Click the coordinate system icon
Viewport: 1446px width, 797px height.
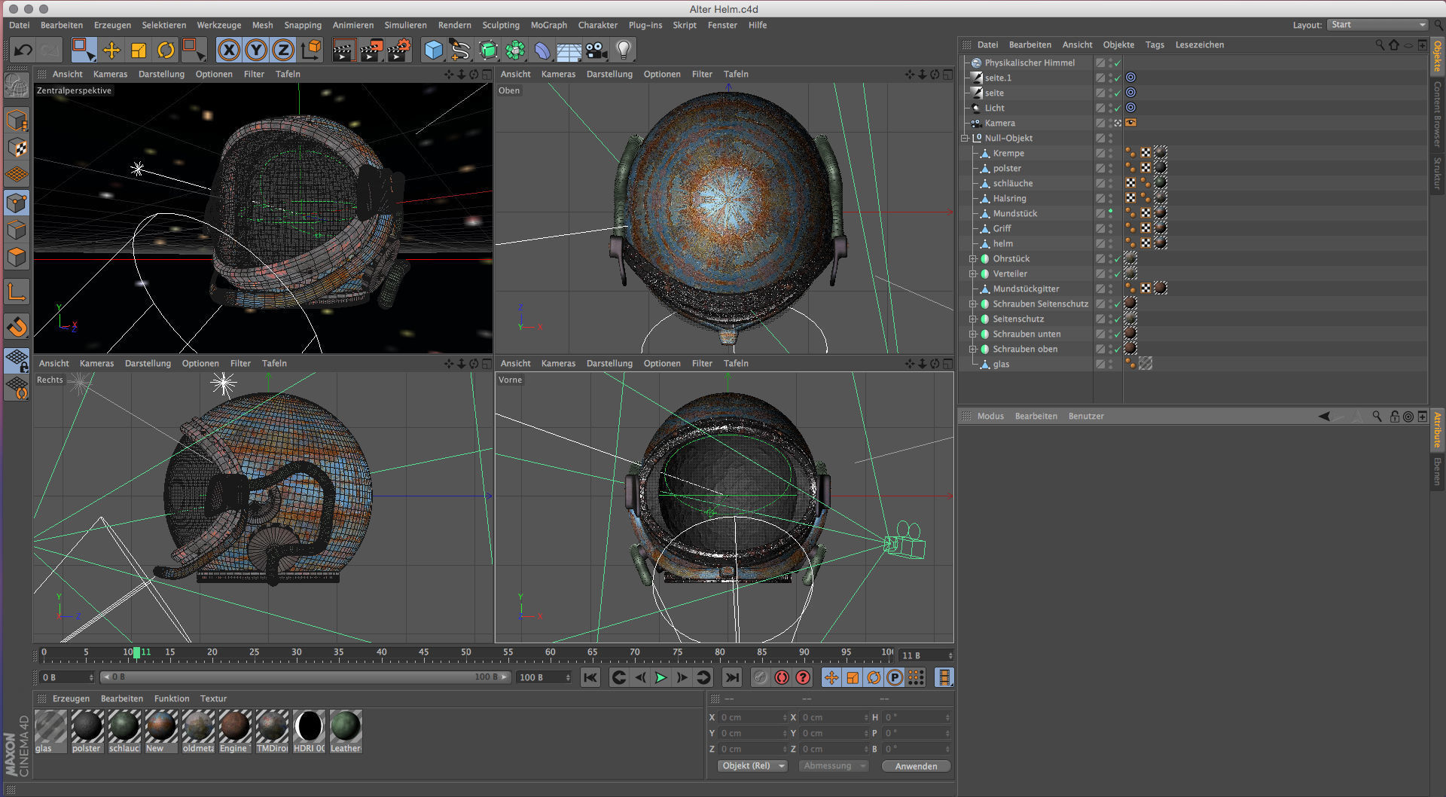coord(311,50)
